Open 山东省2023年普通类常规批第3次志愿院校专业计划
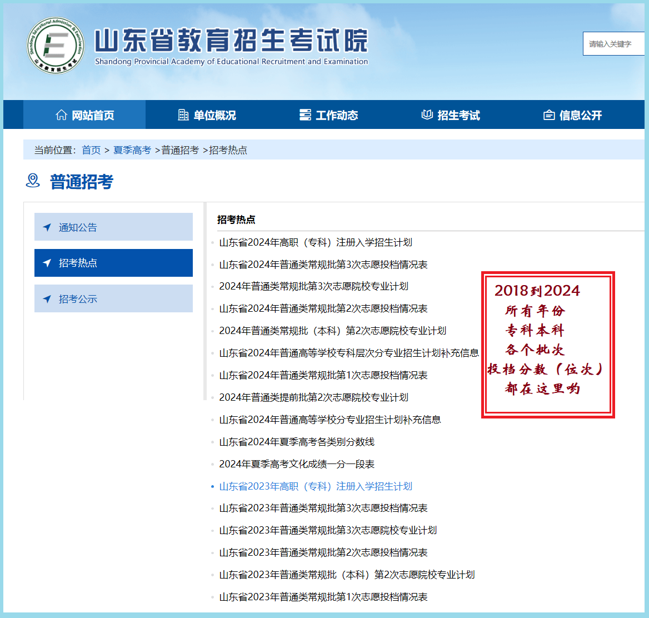The height and width of the screenshot is (618, 649). click(328, 530)
